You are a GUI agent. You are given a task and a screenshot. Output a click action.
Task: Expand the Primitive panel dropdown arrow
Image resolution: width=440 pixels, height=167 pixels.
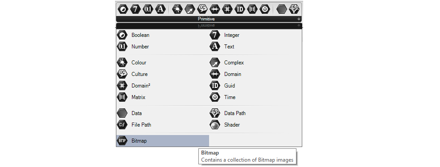point(299,19)
